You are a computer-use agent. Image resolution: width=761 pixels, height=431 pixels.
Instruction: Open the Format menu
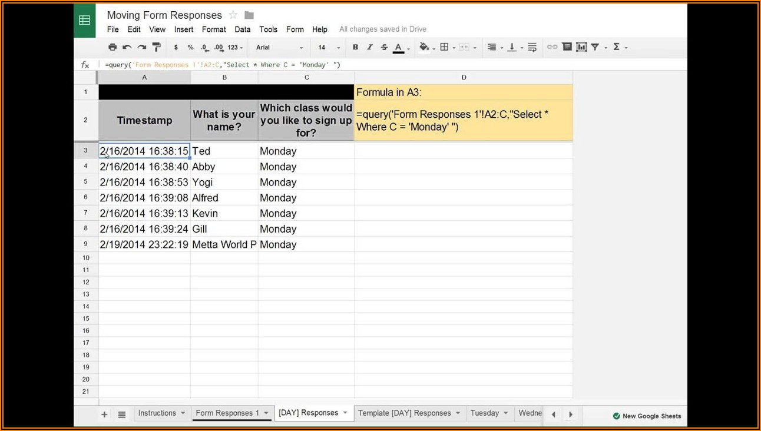(214, 29)
